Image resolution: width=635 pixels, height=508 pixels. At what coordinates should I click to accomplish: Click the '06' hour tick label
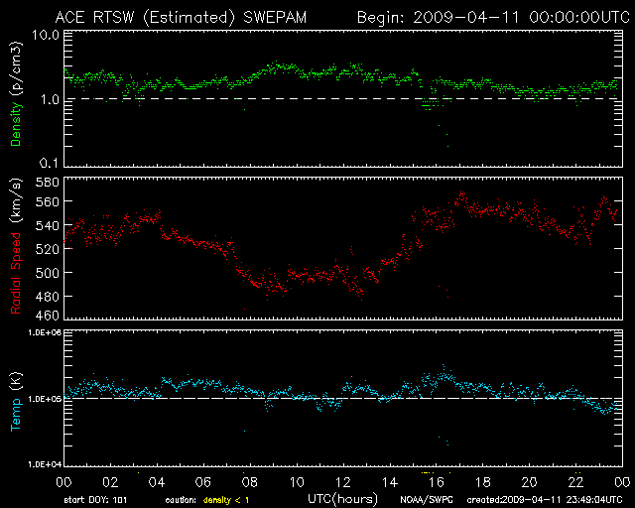click(x=202, y=482)
